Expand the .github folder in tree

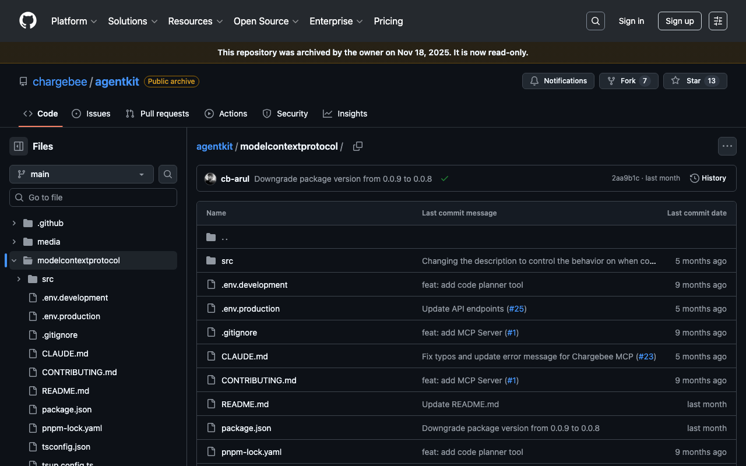tap(15, 223)
